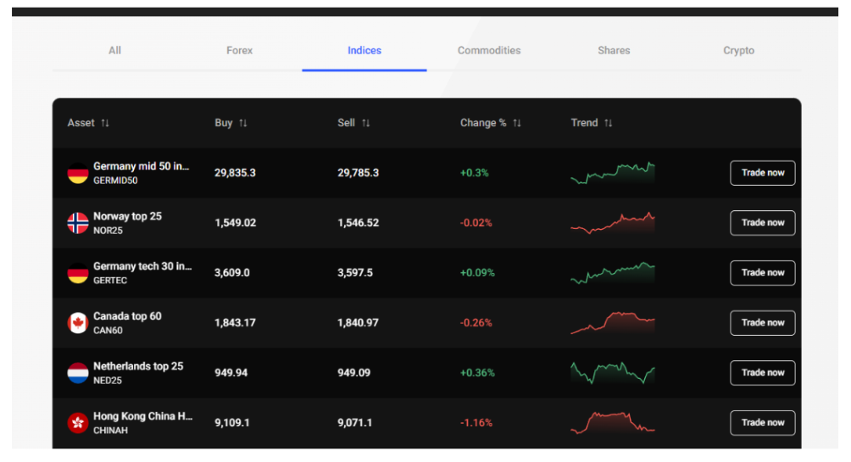Viewport: 851px width, 462px height.
Task: Sort by Trend column arrows
Action: coord(609,123)
